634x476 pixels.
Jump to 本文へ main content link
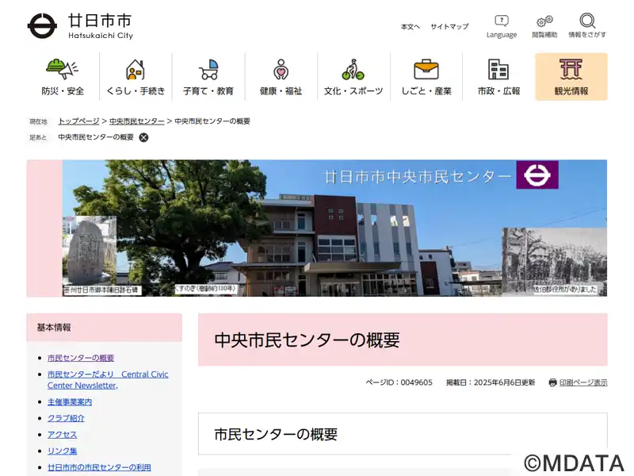click(410, 27)
